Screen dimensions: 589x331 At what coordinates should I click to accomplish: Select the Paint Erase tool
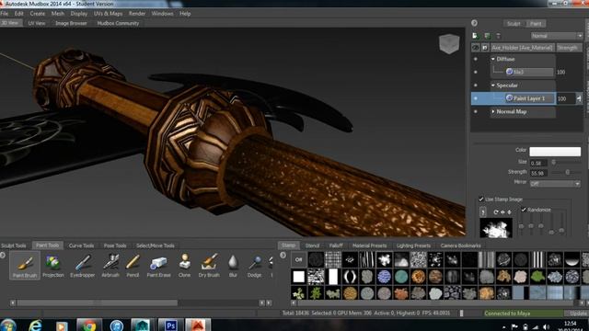(x=158, y=266)
